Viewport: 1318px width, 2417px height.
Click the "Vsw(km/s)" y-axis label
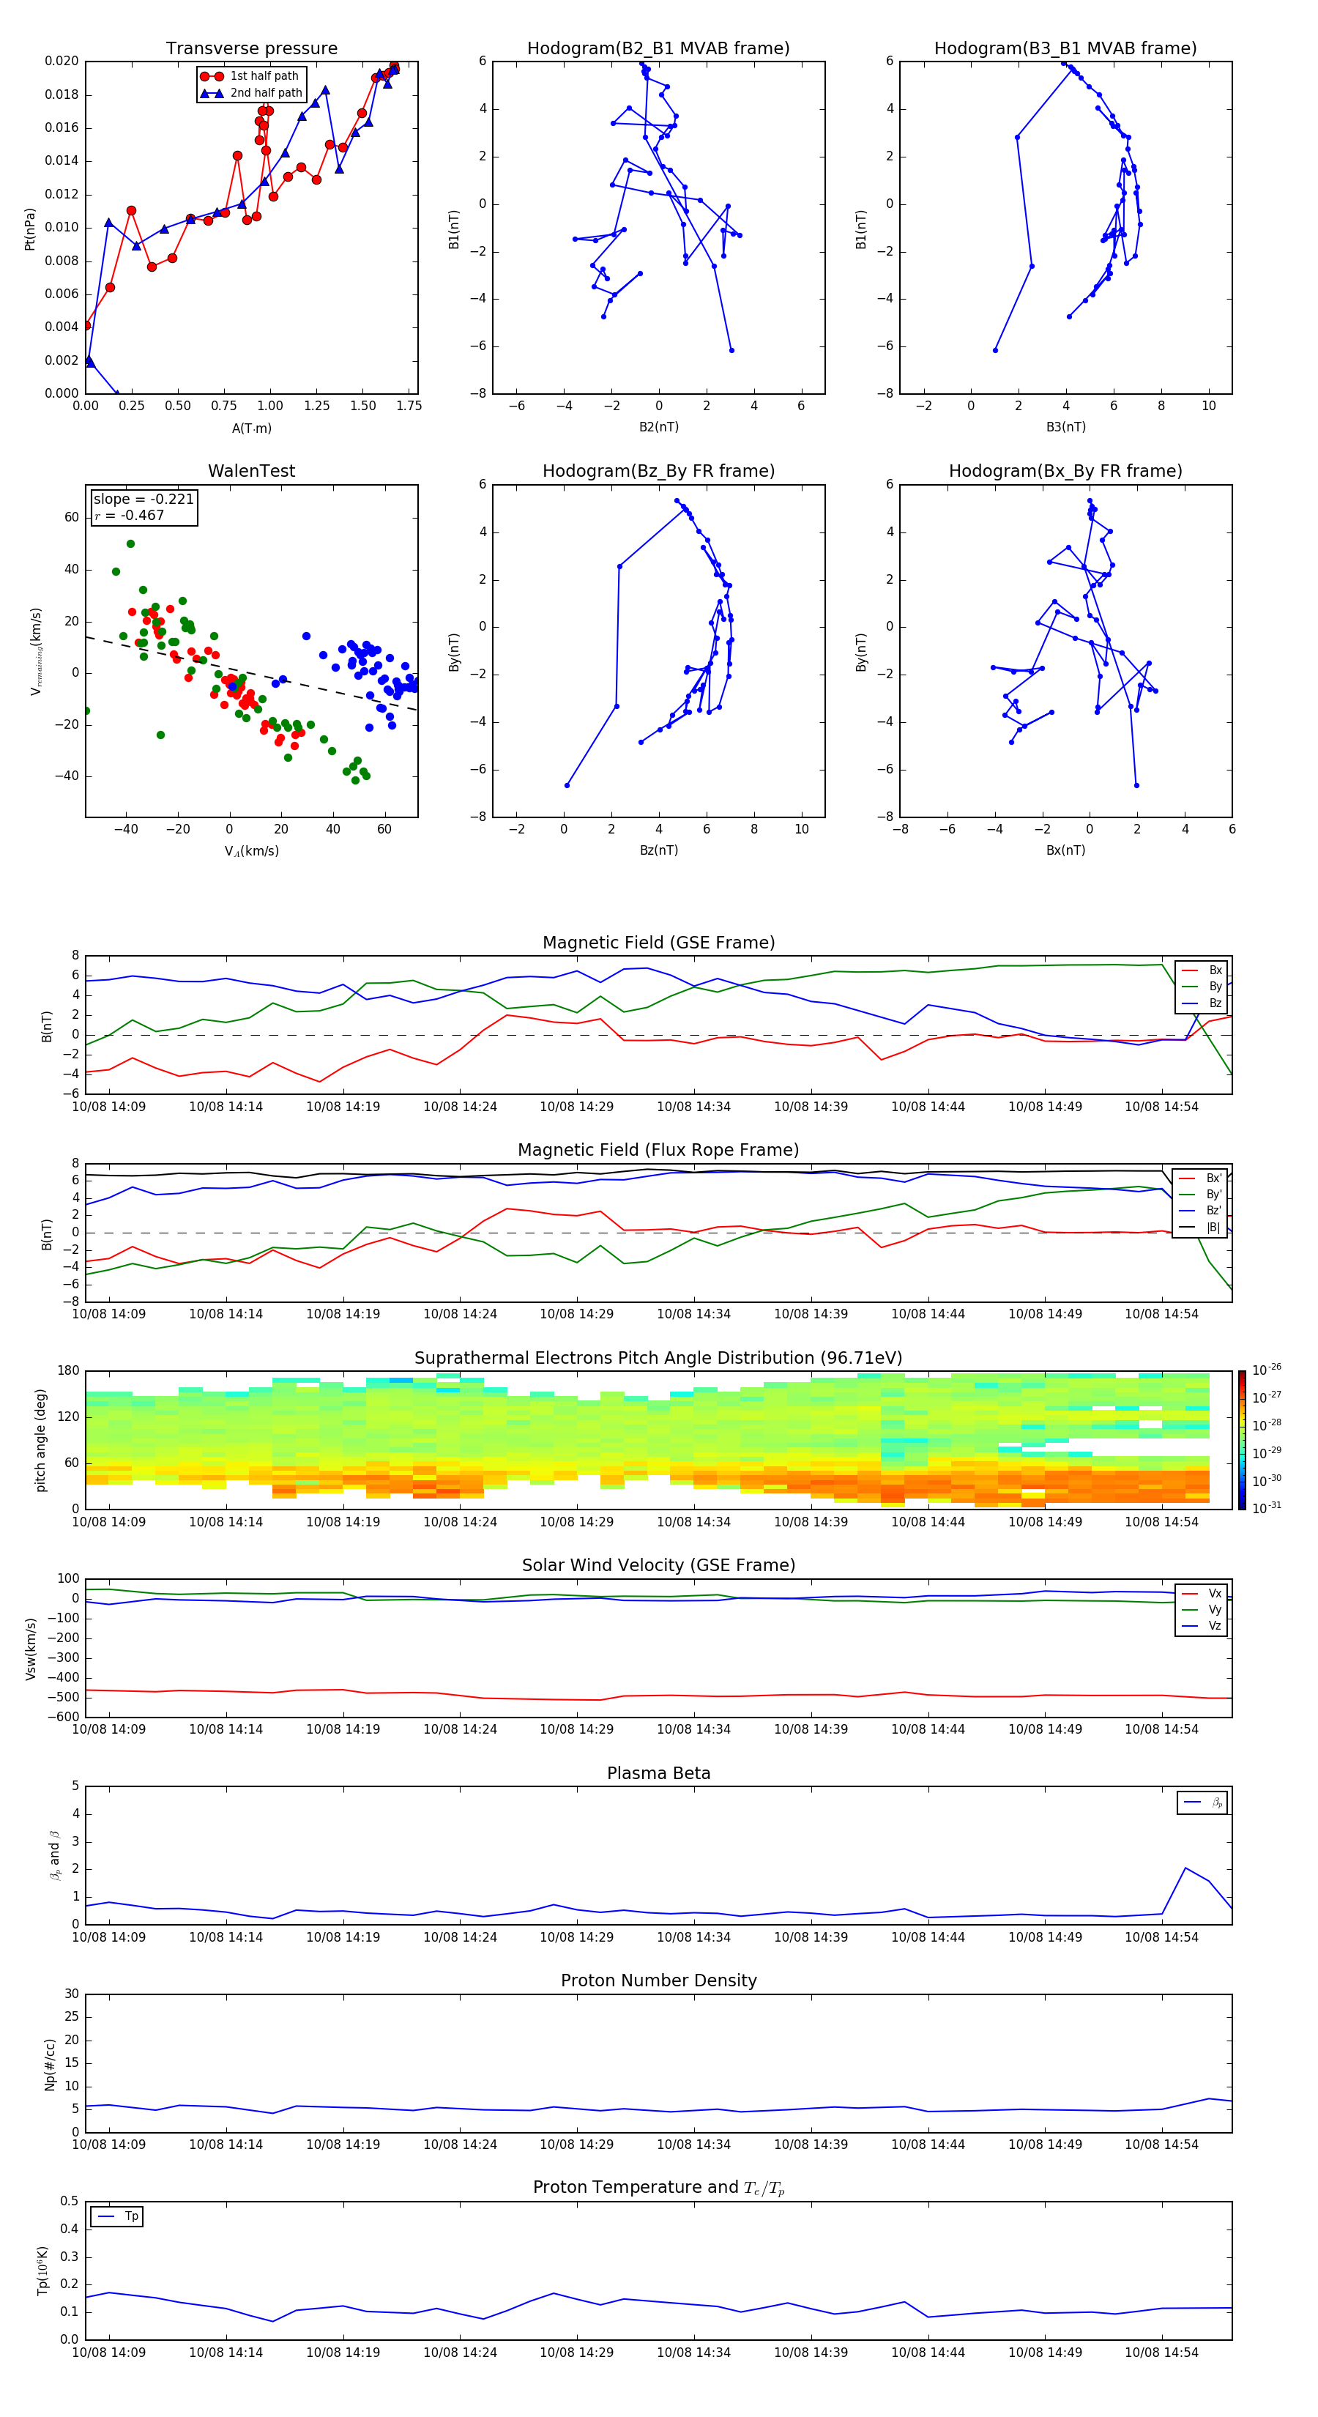click(30, 1649)
